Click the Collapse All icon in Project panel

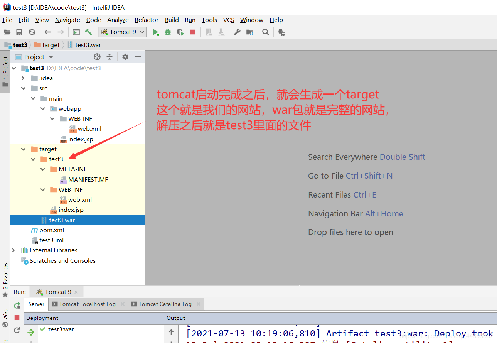click(x=110, y=57)
